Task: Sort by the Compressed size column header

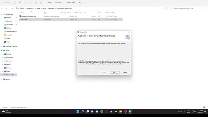Action: 66,13
